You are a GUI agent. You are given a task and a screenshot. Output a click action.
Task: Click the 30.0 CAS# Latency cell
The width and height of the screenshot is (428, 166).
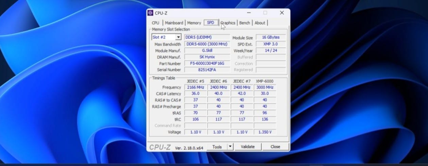(x=265, y=94)
